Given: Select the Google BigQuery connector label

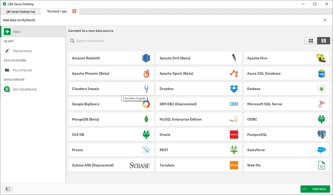Looking at the screenshot, I should [x=86, y=104].
